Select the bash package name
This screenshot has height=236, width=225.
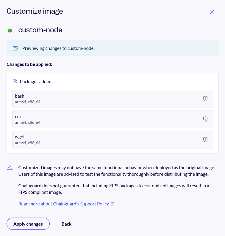[20, 96]
